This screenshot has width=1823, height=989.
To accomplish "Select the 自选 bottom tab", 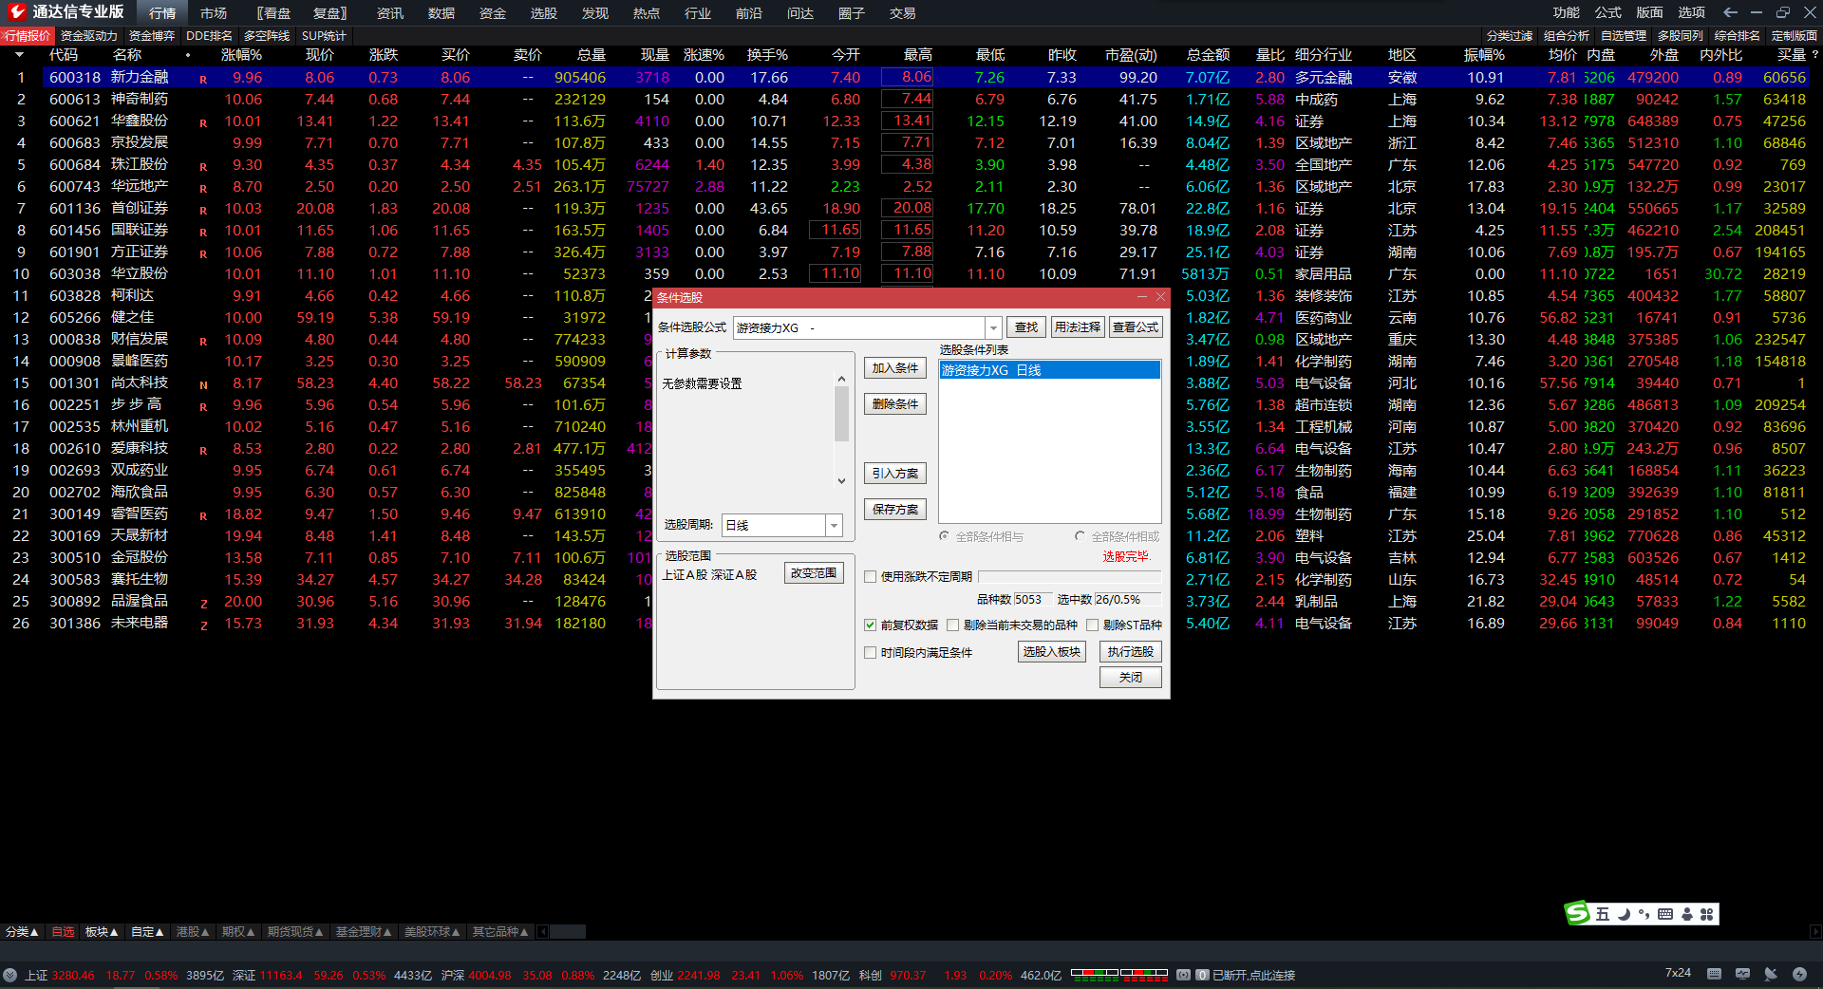I will click(x=63, y=932).
